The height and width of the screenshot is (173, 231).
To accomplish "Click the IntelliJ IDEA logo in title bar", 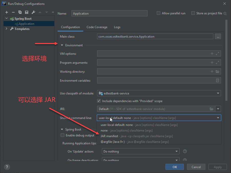I will [x=4, y=4].
